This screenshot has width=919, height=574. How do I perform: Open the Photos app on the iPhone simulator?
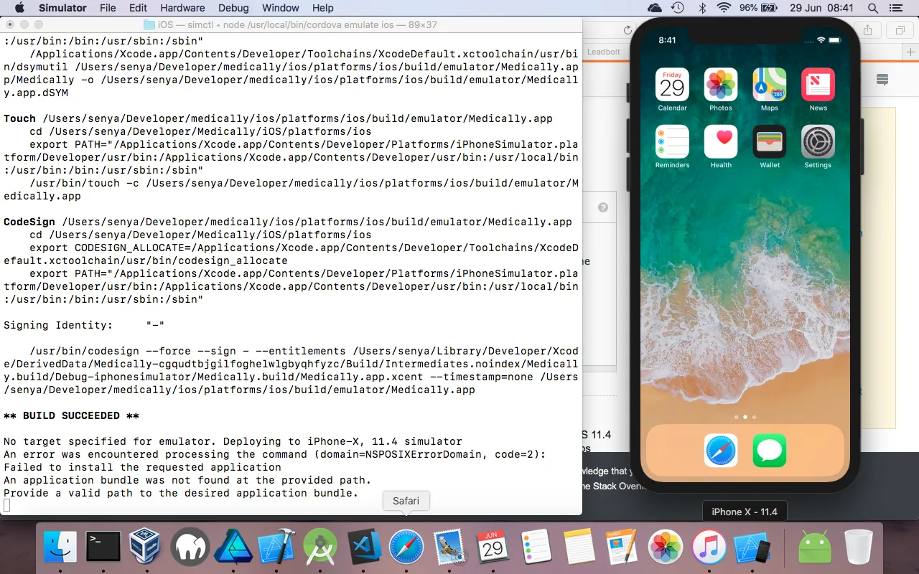click(721, 85)
